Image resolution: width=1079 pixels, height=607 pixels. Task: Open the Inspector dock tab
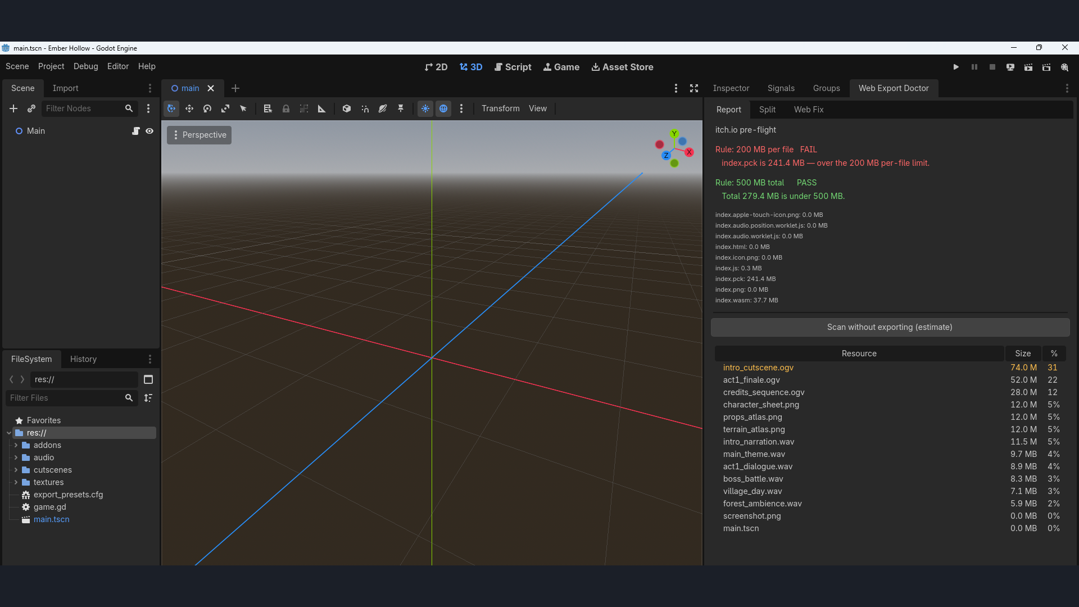point(731,88)
